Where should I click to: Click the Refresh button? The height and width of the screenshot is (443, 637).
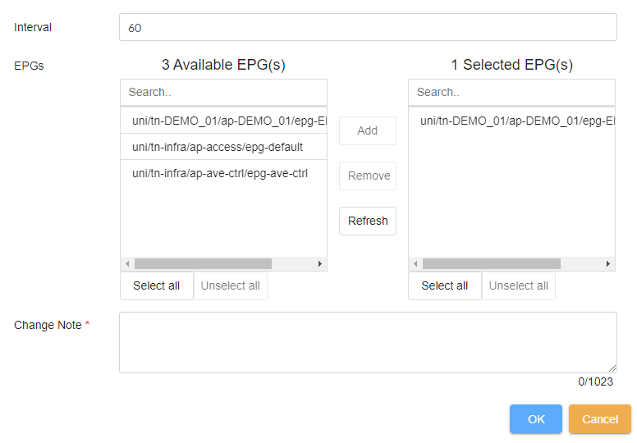368,221
